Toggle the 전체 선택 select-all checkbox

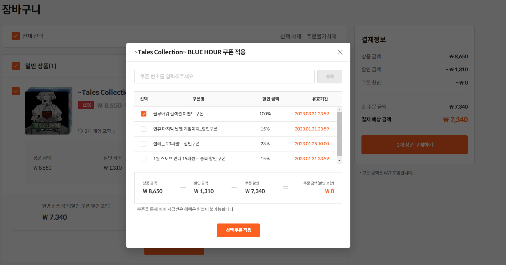[x=16, y=36]
